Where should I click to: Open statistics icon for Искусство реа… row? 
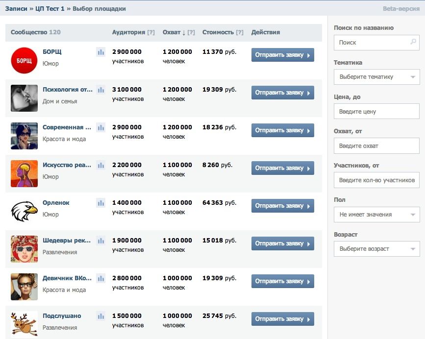pyautogui.click(x=101, y=165)
